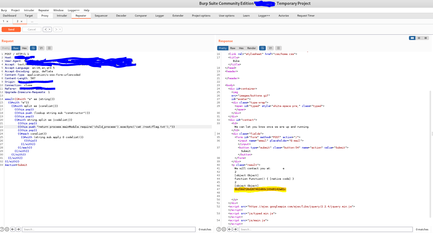Switch to the Decoder tab
Screen dimensions: 433x233
[x=121, y=16]
